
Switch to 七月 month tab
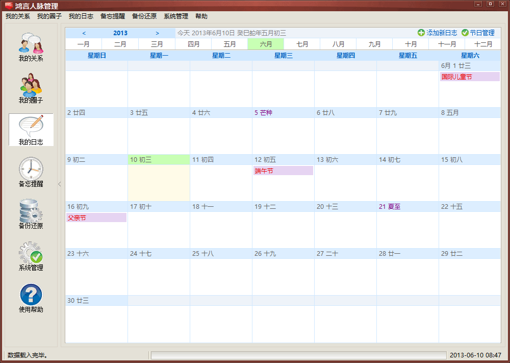click(x=302, y=44)
